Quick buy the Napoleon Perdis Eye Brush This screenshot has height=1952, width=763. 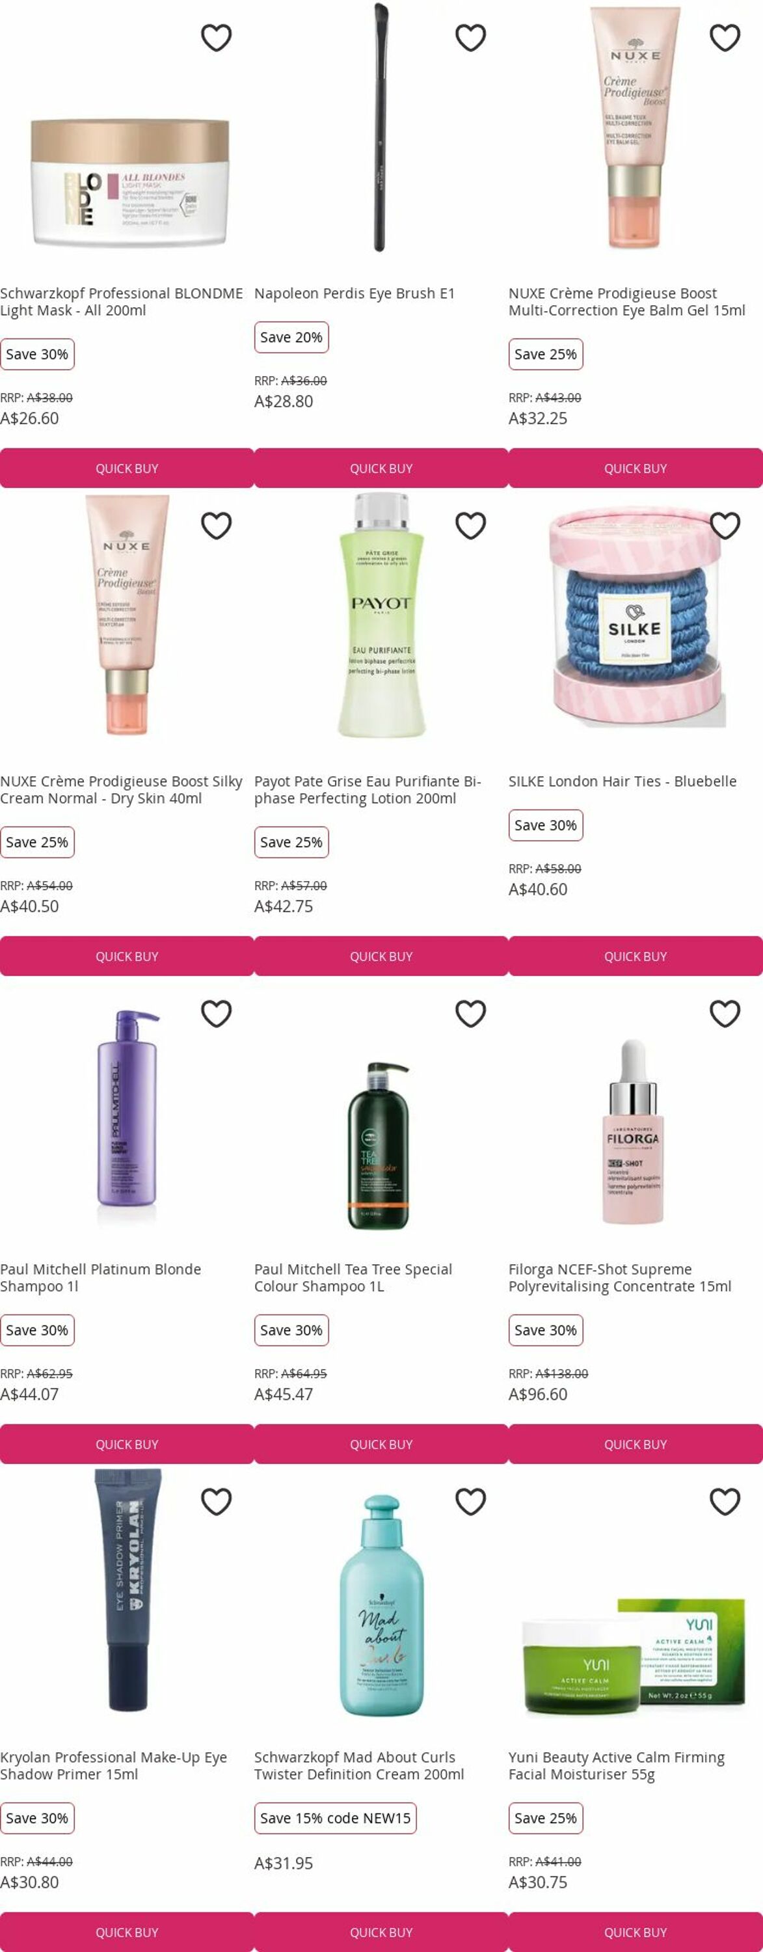point(381,468)
